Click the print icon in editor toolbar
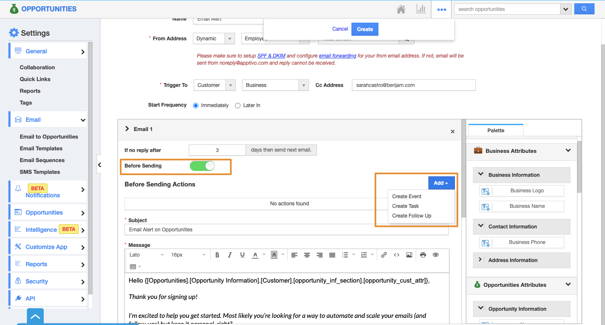The width and height of the screenshot is (605, 325). coord(423,255)
